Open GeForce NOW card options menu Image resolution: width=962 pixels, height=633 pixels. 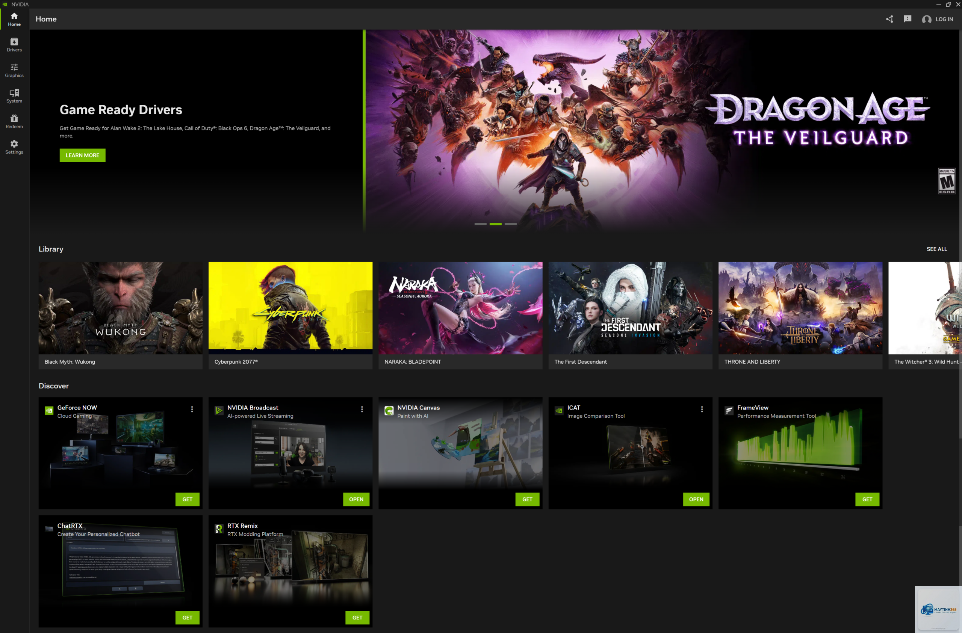click(x=192, y=409)
